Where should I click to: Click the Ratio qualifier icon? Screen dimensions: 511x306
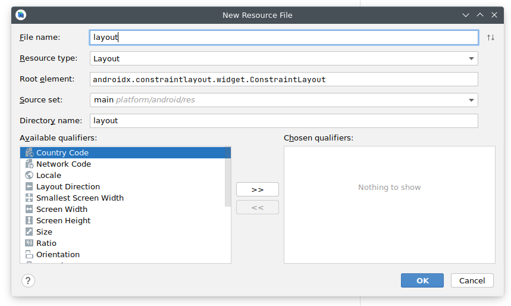[x=30, y=243]
